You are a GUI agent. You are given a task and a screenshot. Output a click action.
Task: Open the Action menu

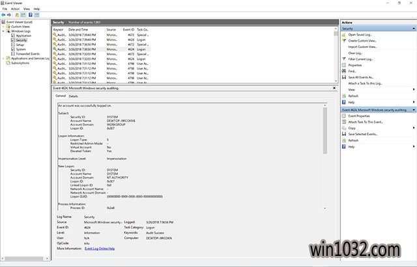(x=15, y=8)
